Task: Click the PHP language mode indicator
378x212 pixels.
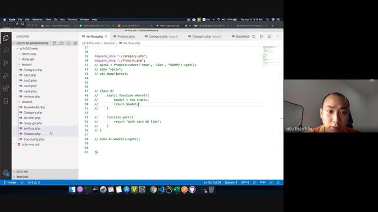Action: coord(262,183)
